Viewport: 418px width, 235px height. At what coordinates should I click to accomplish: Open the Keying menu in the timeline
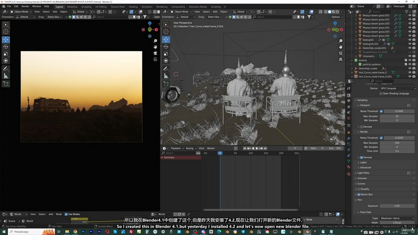click(x=191, y=148)
